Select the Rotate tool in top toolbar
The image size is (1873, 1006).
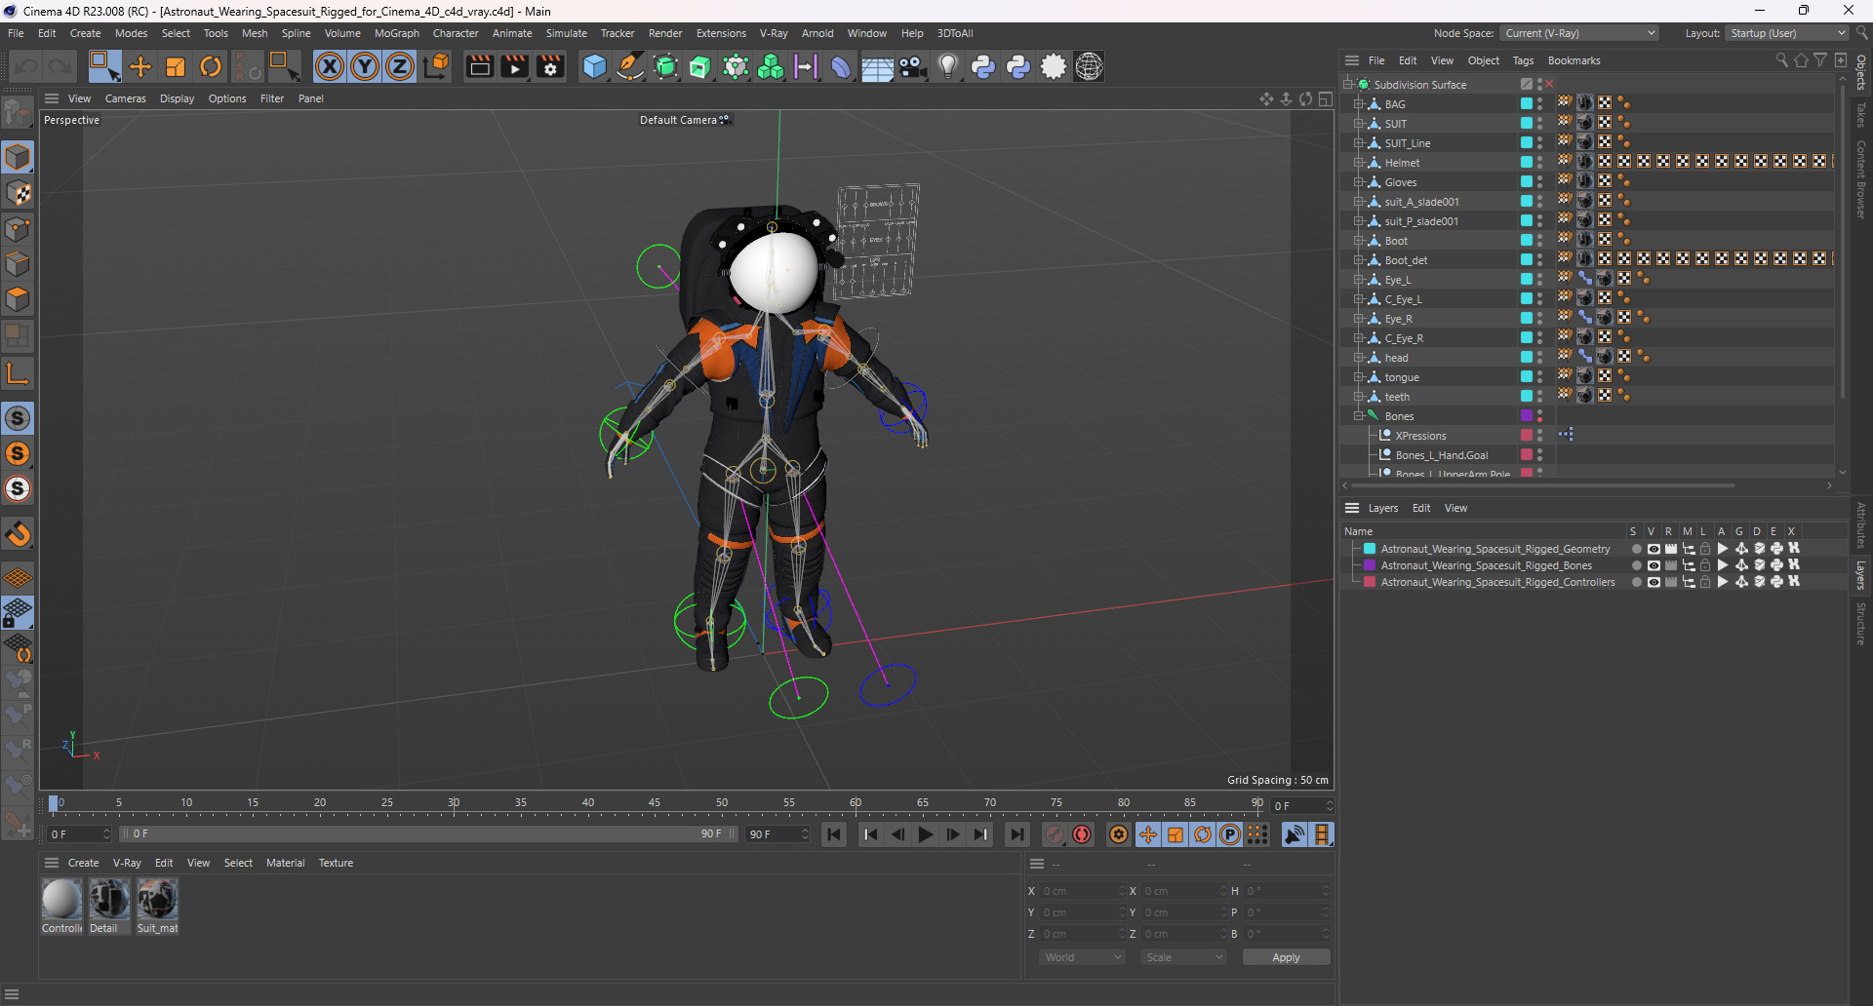pos(211,66)
